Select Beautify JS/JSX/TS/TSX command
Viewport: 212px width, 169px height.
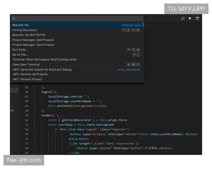click(29, 35)
